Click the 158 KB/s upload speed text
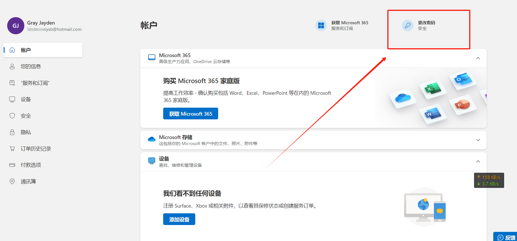This screenshot has height=241, width=517. pos(491,177)
